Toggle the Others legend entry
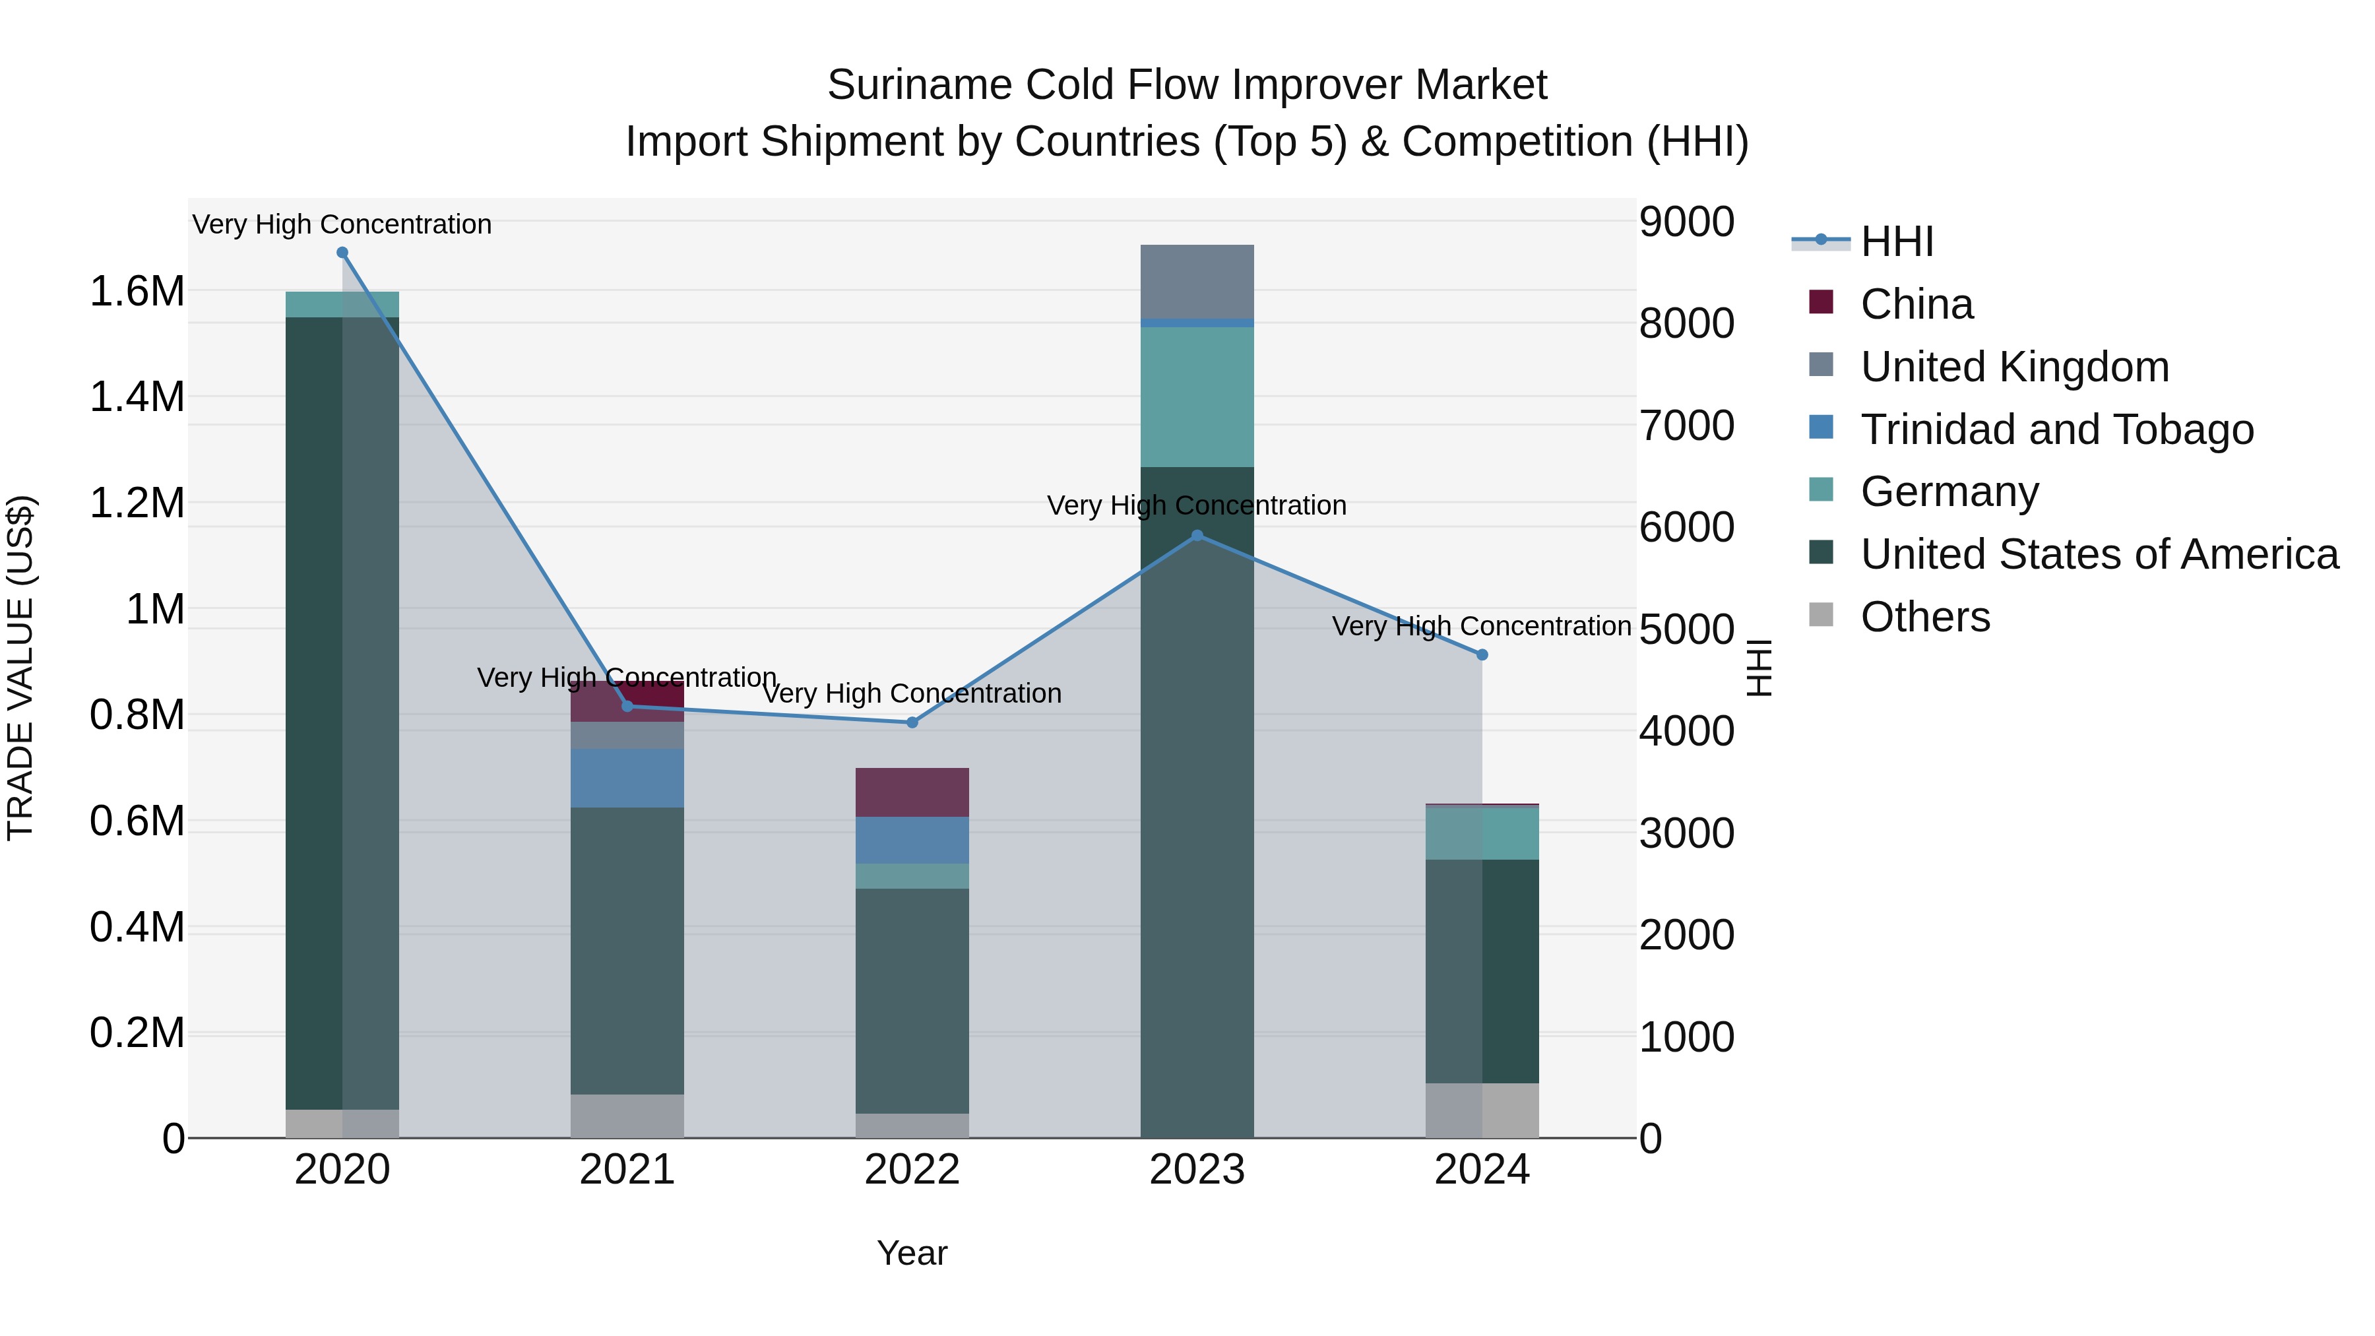The height and width of the screenshot is (1336, 2375). pos(1900,617)
